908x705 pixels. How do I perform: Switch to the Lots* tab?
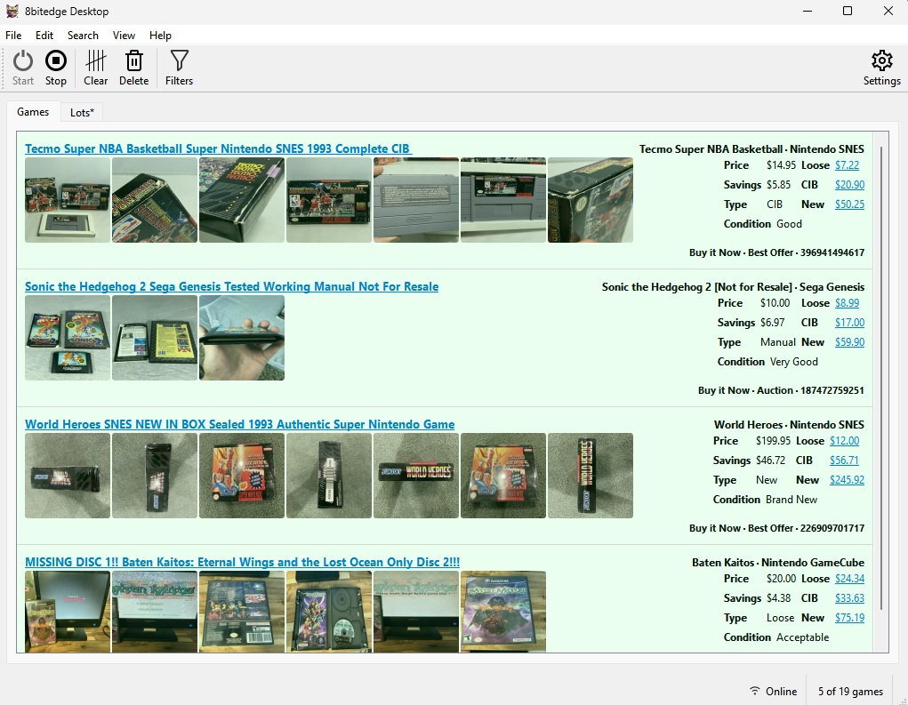click(82, 112)
